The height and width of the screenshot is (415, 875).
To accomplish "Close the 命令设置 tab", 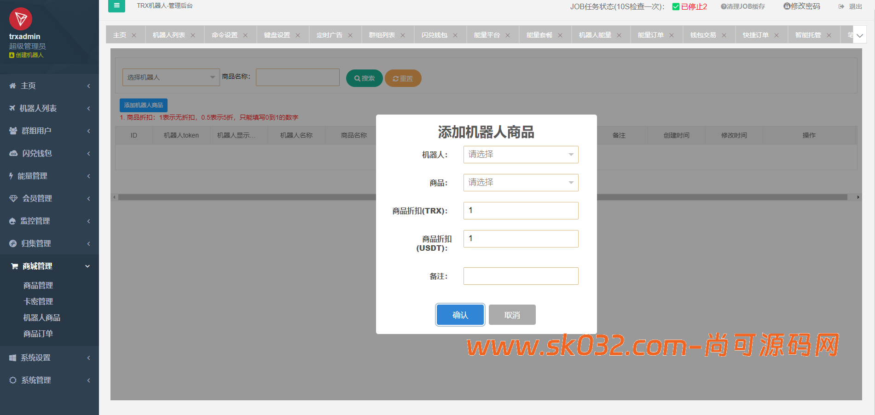I will click(x=246, y=35).
